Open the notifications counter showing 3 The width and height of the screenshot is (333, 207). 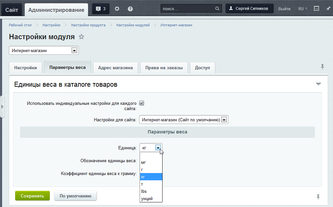pyautogui.click(x=101, y=9)
